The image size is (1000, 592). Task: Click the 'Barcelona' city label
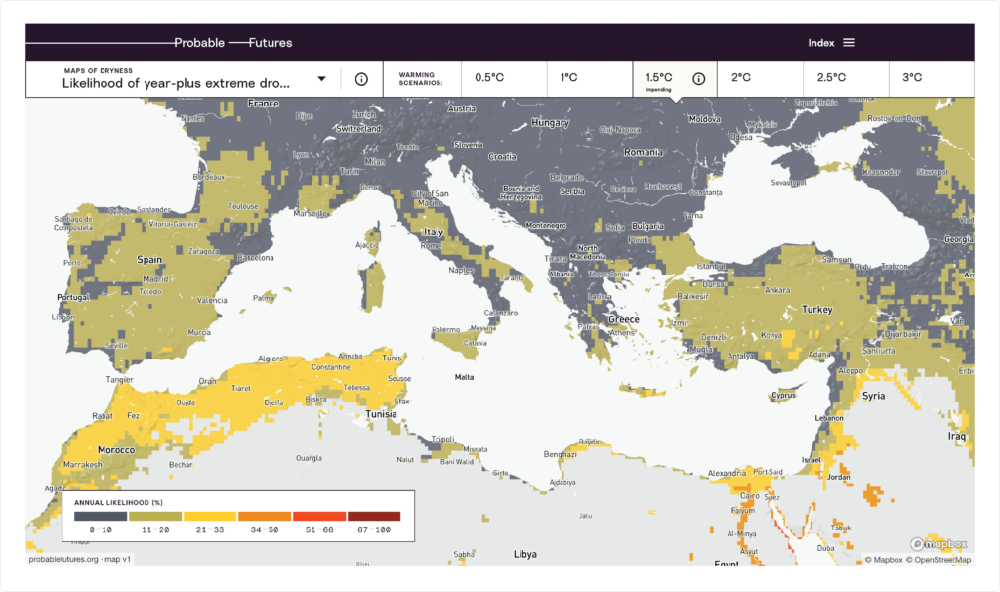coord(256,258)
